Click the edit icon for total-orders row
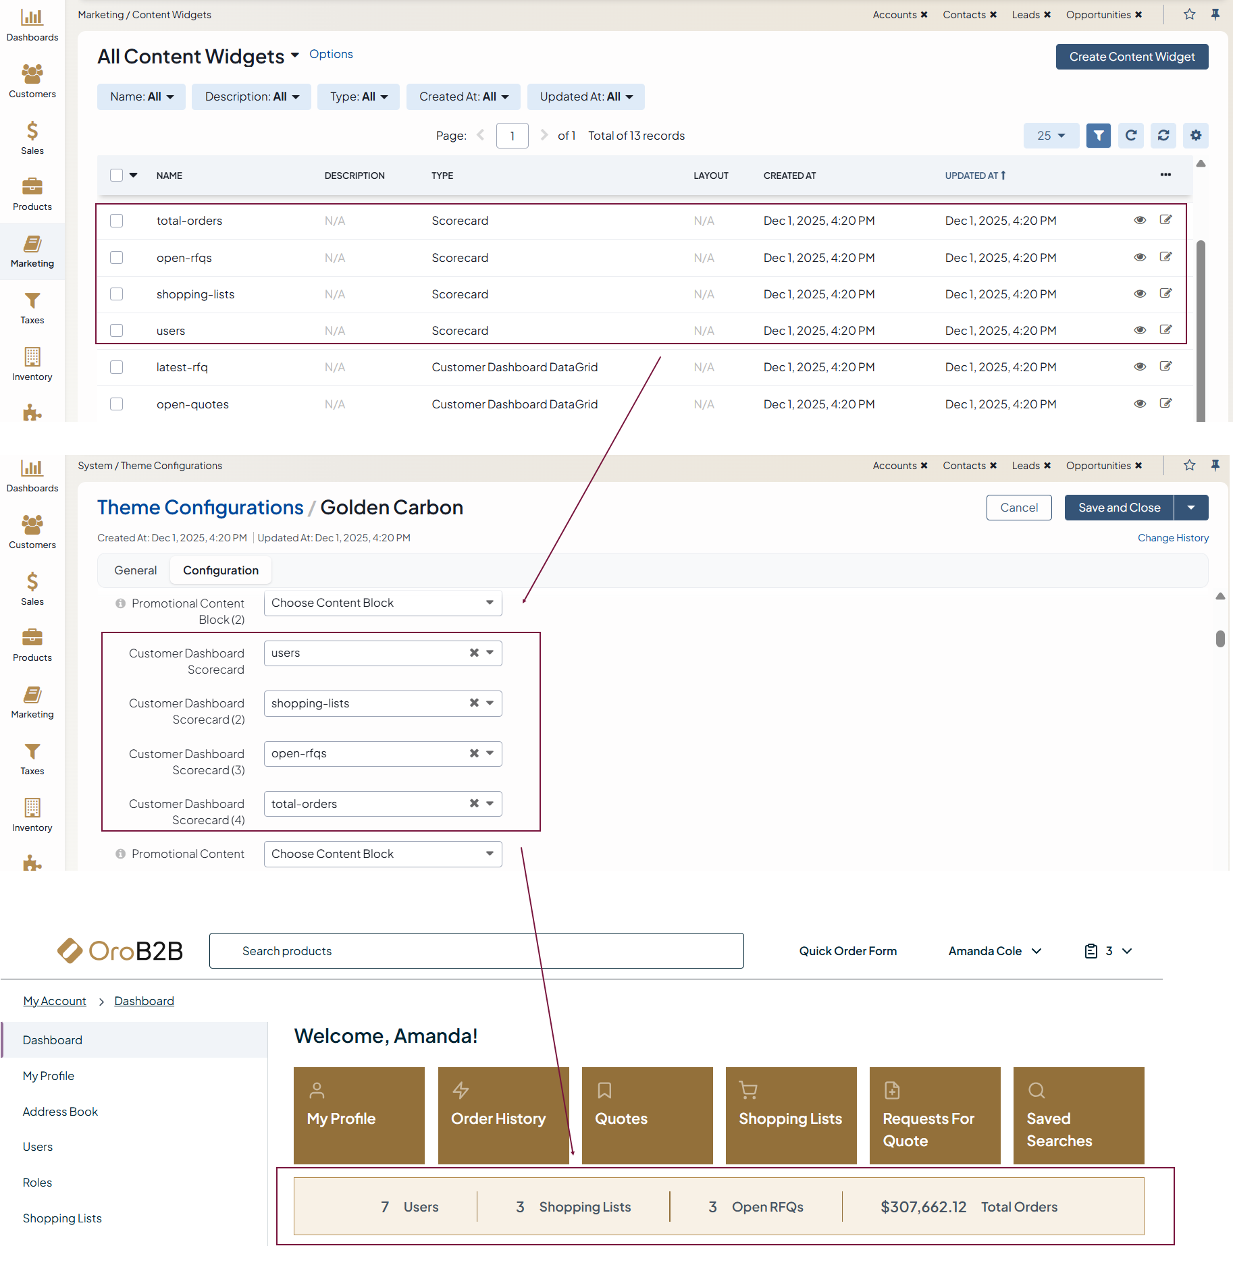Viewport: 1233px width, 1271px height. 1165,220
